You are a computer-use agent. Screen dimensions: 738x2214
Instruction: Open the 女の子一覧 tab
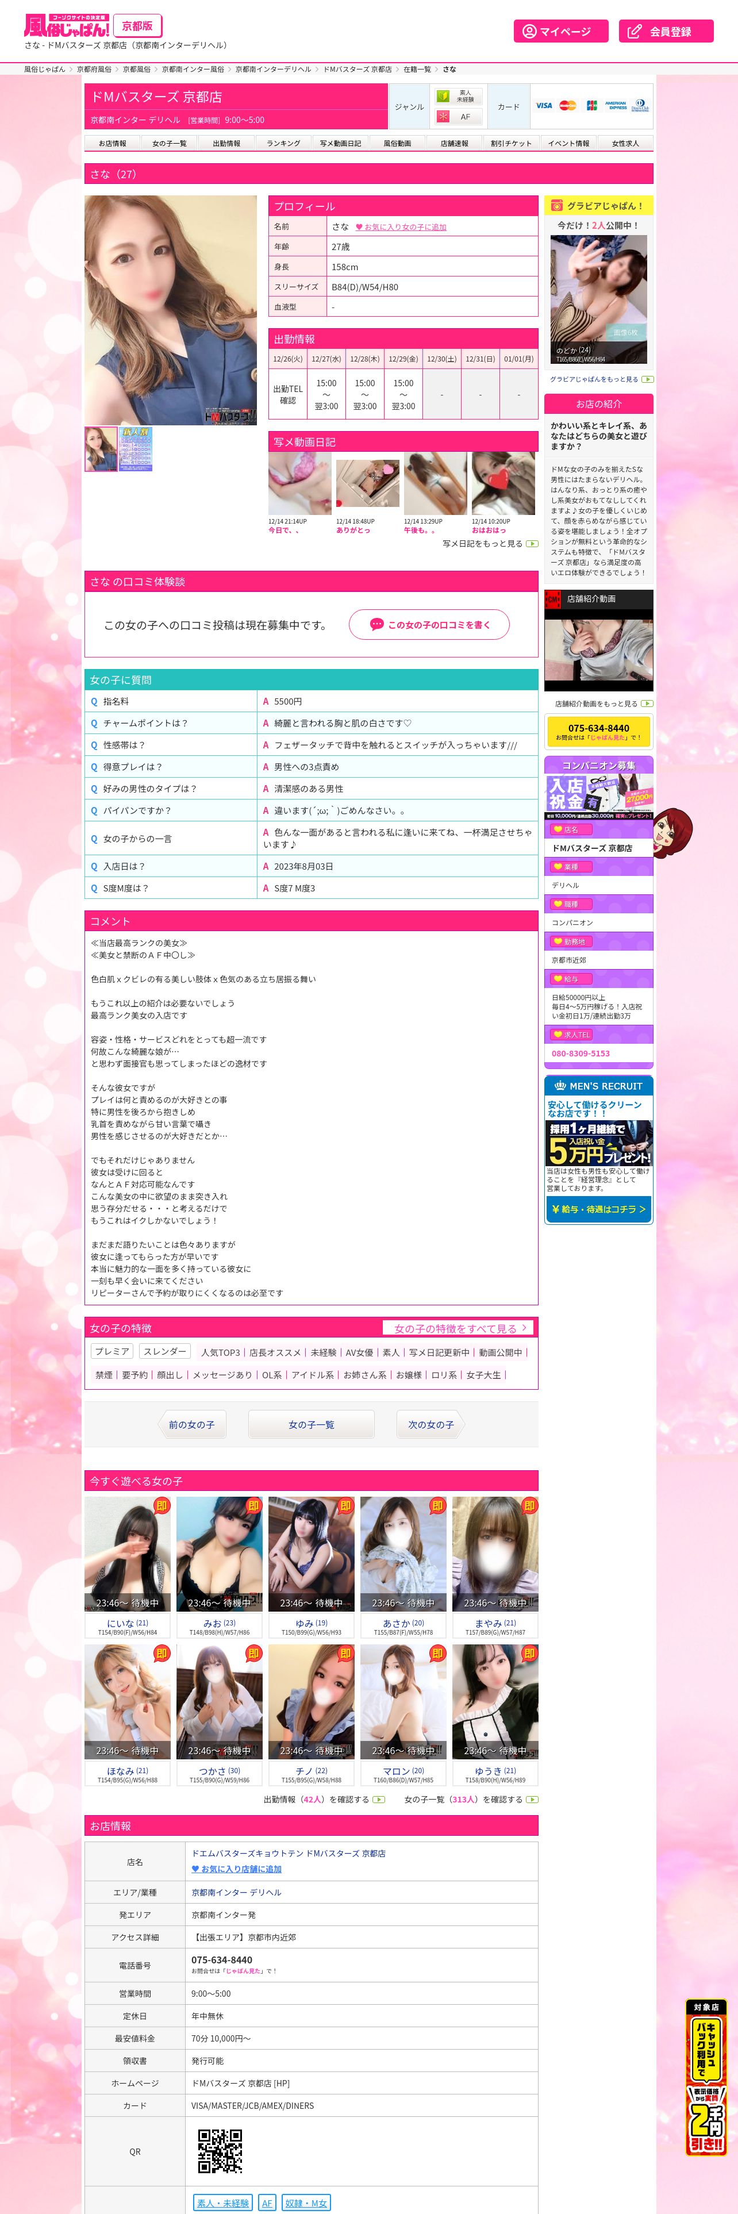(x=169, y=144)
